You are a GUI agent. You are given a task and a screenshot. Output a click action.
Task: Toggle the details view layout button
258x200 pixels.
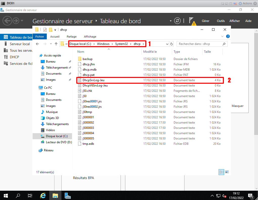[221, 172]
